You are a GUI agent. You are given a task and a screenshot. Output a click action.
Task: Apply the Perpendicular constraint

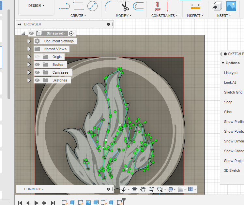tap(171, 6)
